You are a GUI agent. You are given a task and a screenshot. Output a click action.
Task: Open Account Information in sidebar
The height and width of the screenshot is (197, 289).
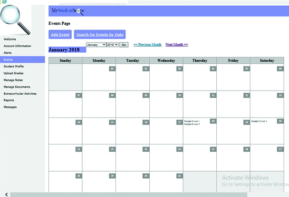[17, 46]
